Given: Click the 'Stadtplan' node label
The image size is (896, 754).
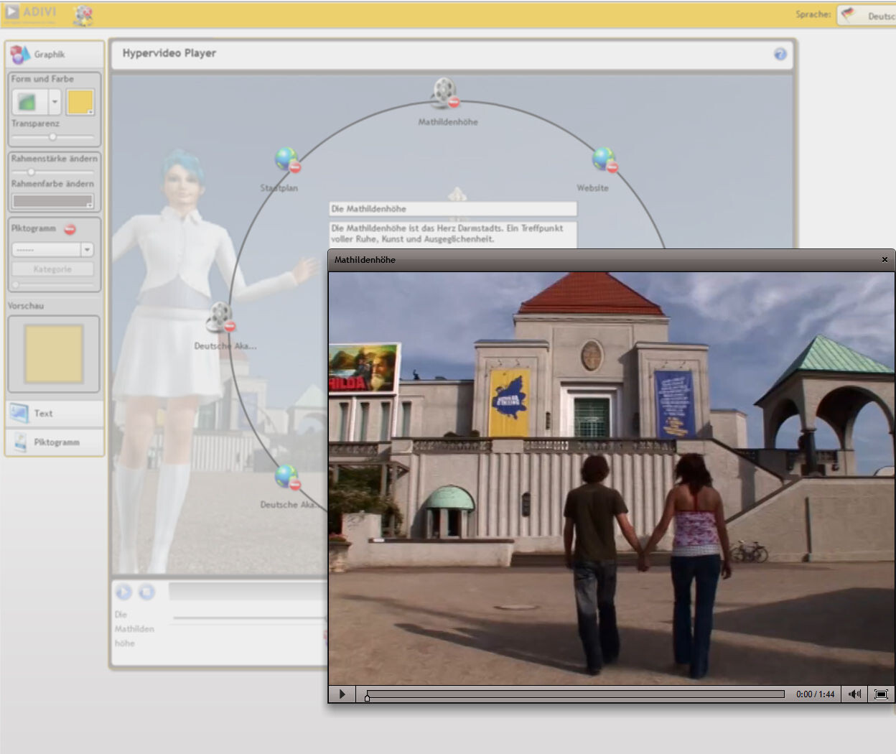Looking at the screenshot, I should tap(279, 188).
